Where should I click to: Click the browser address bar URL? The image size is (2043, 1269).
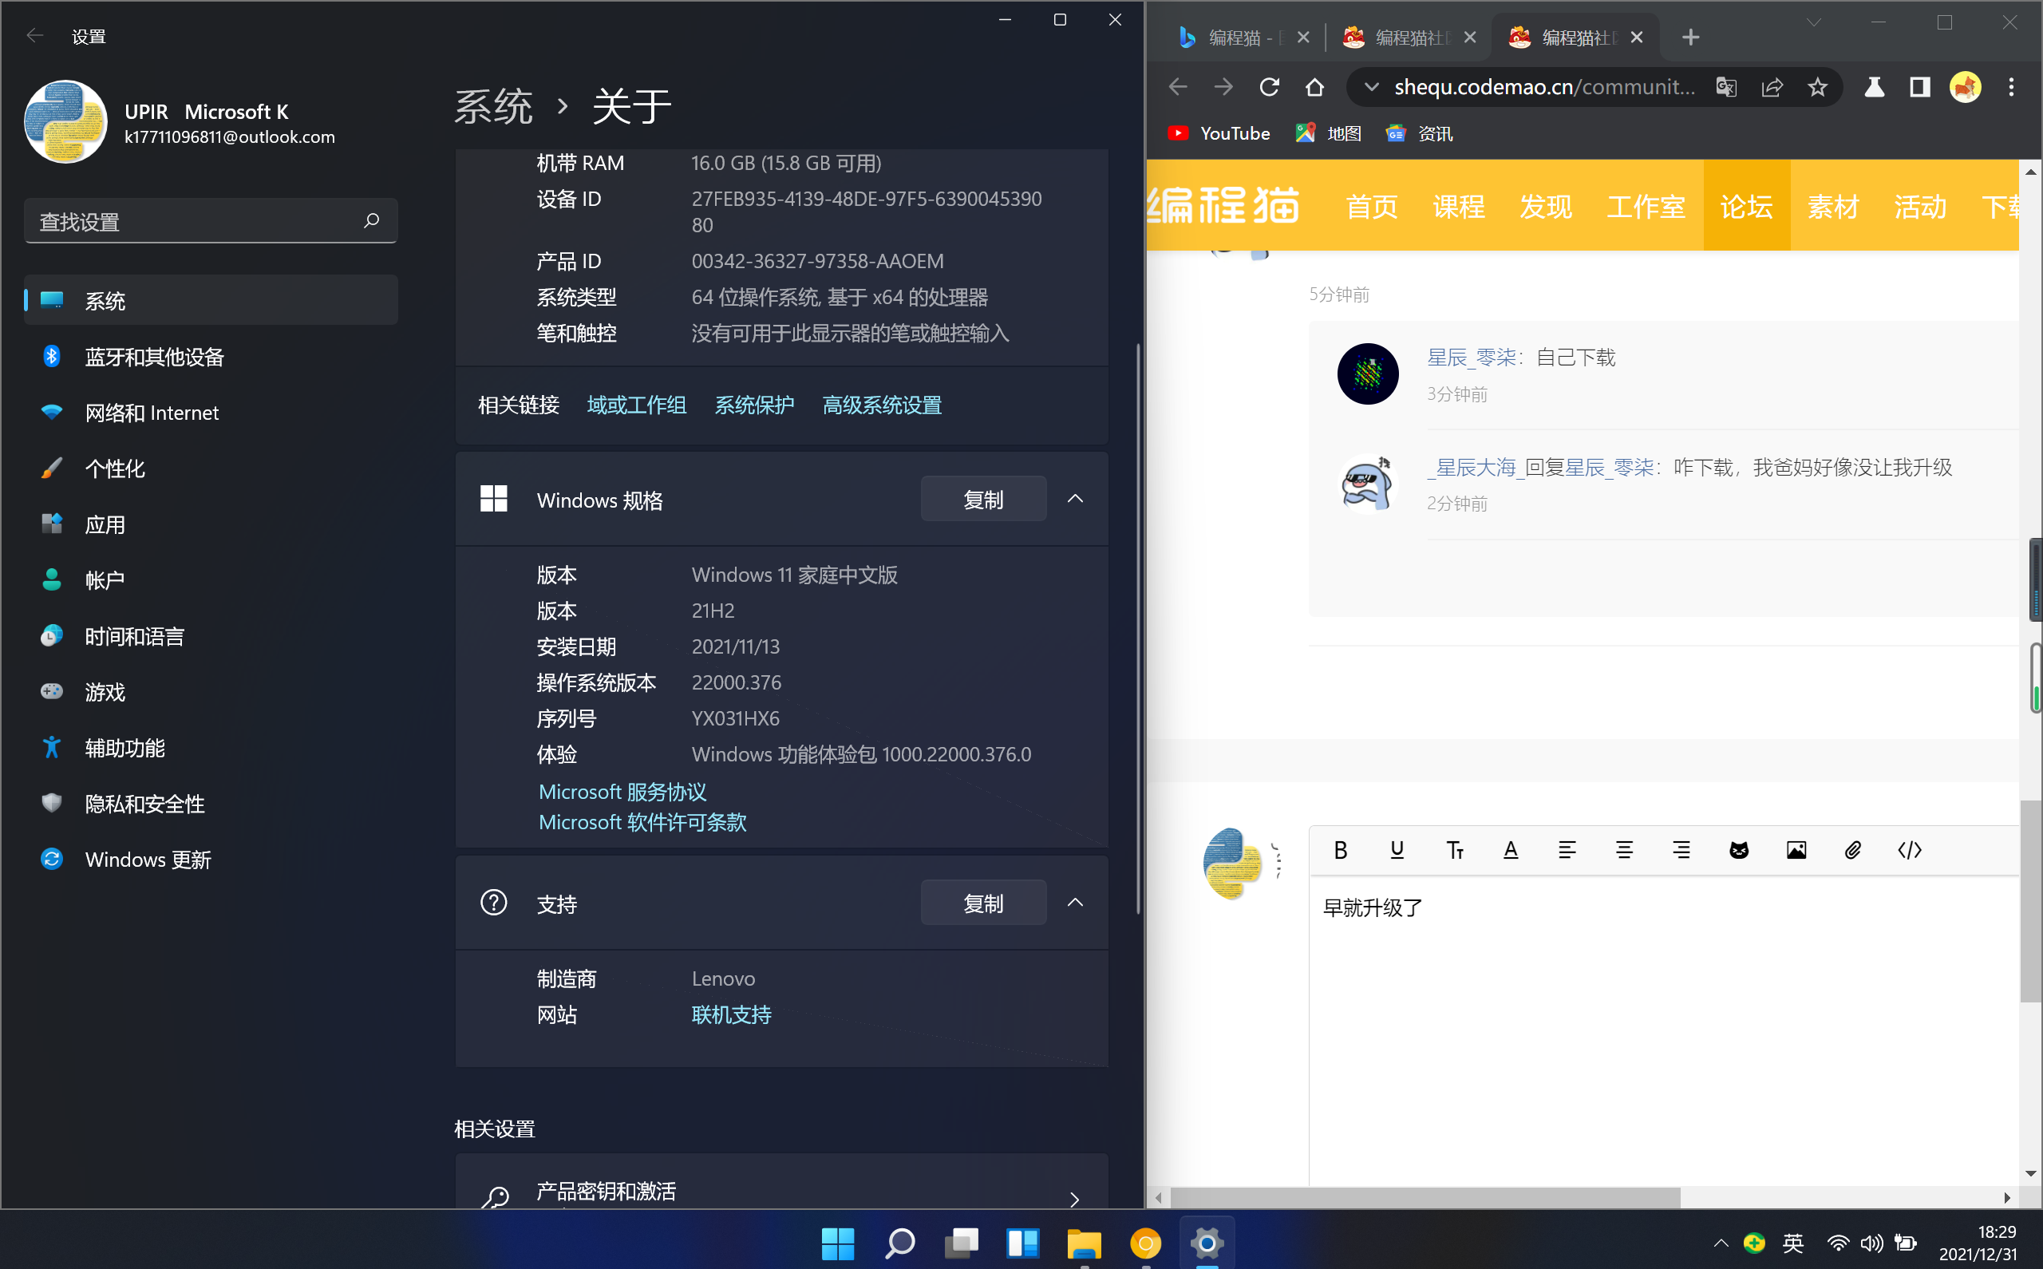(1545, 86)
